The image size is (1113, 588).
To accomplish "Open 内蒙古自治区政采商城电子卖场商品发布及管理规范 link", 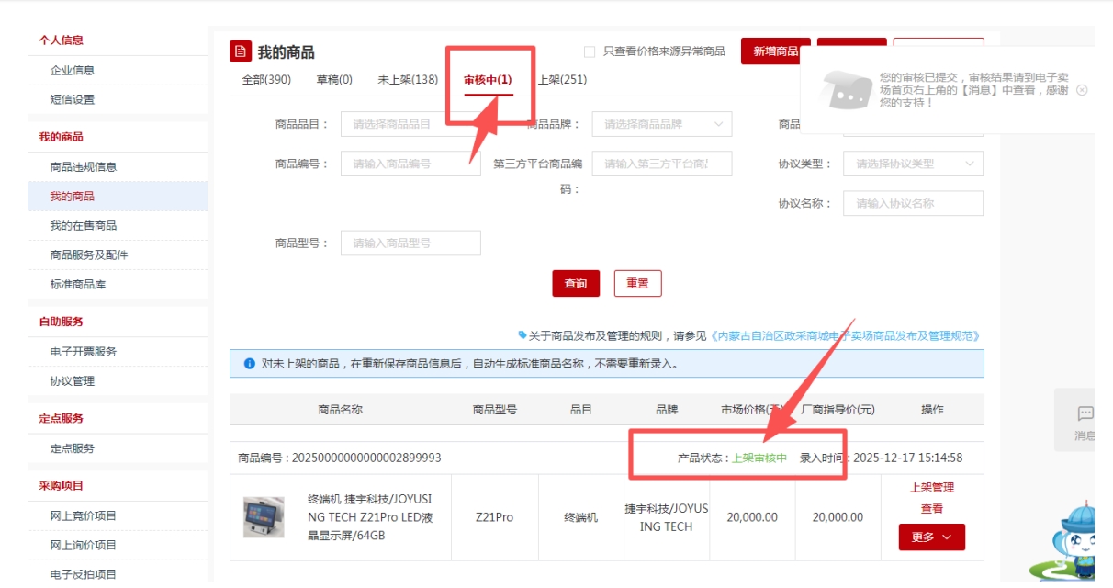I will point(845,336).
